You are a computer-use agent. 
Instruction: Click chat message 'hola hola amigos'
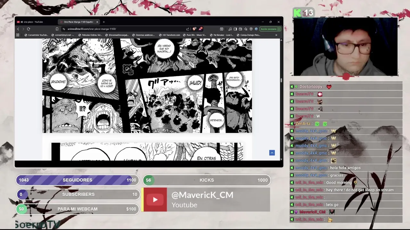(x=345, y=168)
